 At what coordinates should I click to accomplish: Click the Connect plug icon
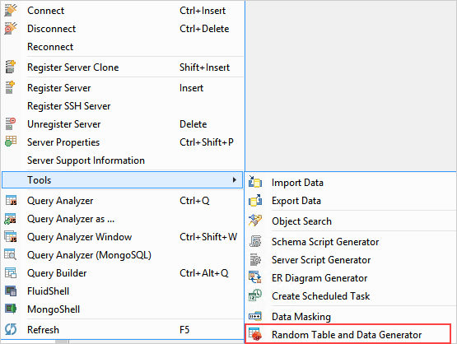(11, 11)
